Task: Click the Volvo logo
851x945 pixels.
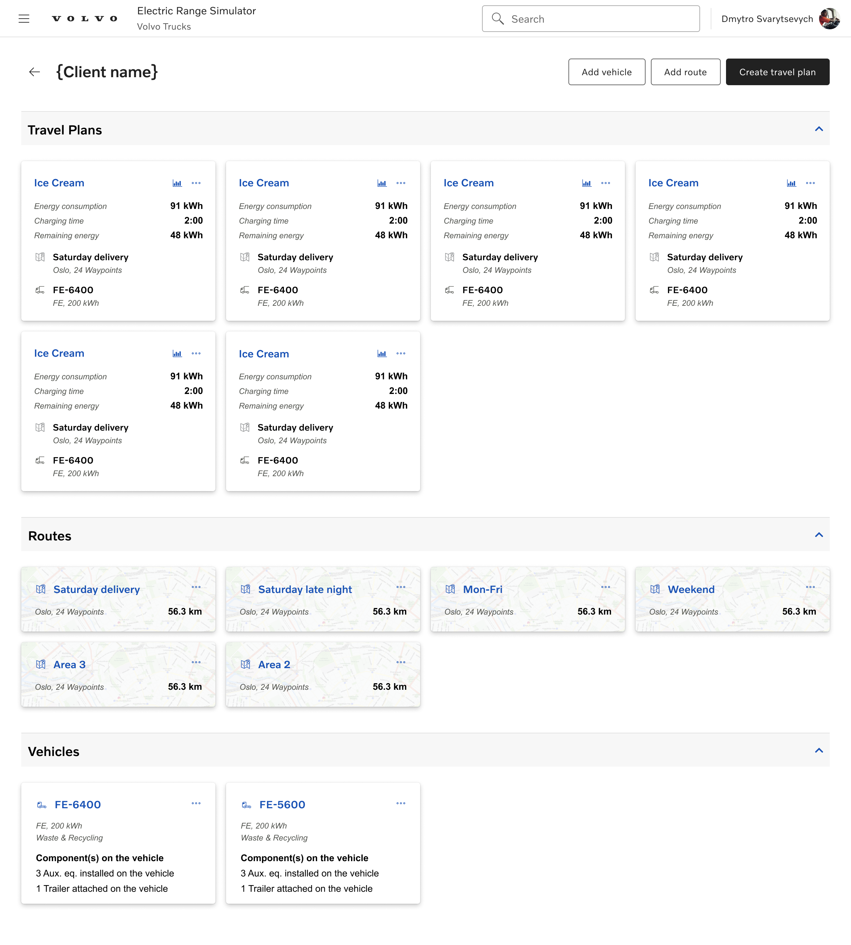Action: pyautogui.click(x=85, y=19)
